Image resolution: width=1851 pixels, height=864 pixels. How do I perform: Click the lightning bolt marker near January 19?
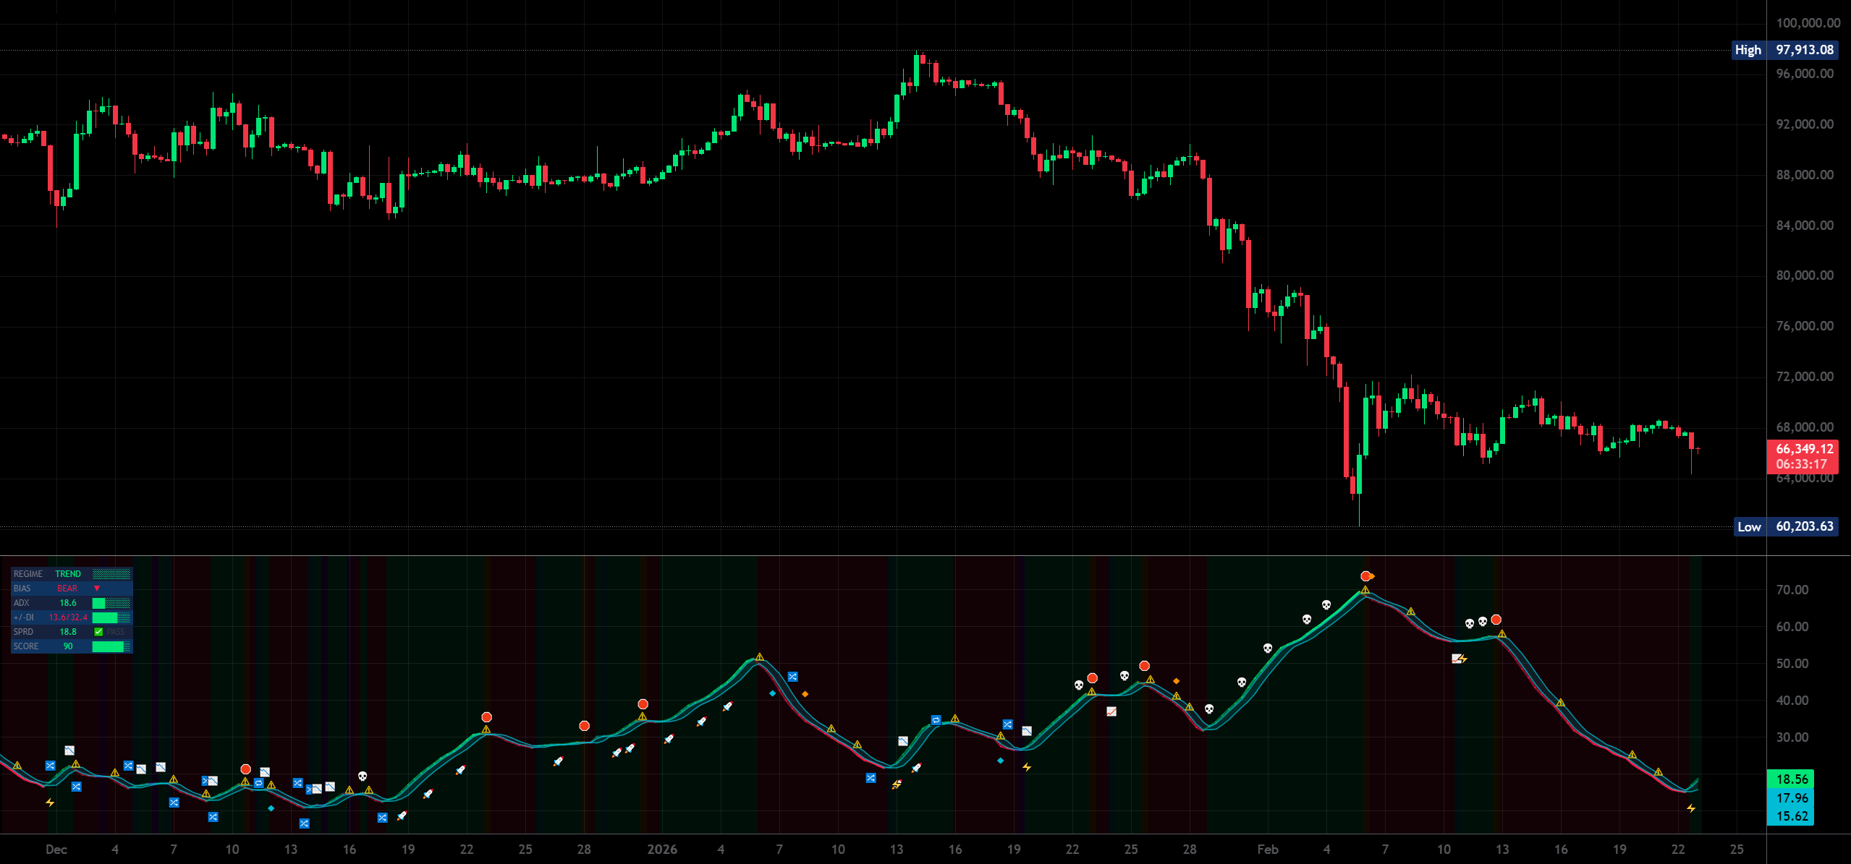coord(1027,767)
